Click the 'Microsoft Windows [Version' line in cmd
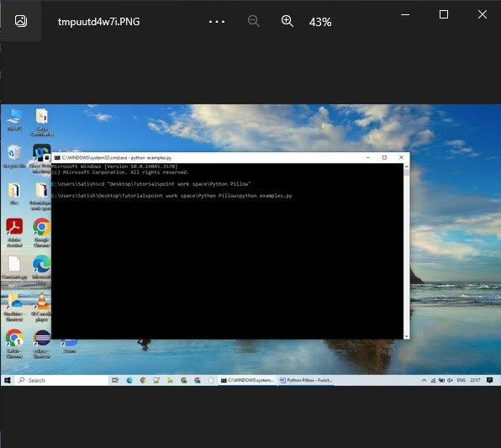 [114, 166]
